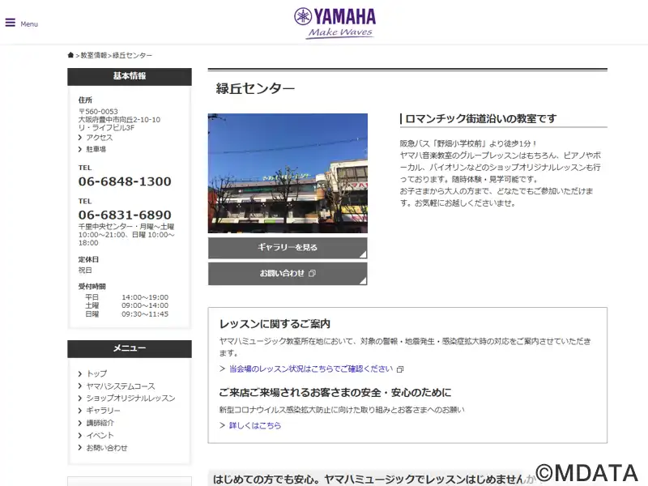Viewport: 648px width, 486px height.
Task: Go to home via breadcrumb house icon
Action: tap(70, 55)
